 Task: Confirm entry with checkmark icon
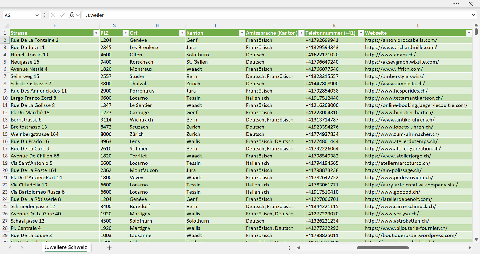coord(62,15)
